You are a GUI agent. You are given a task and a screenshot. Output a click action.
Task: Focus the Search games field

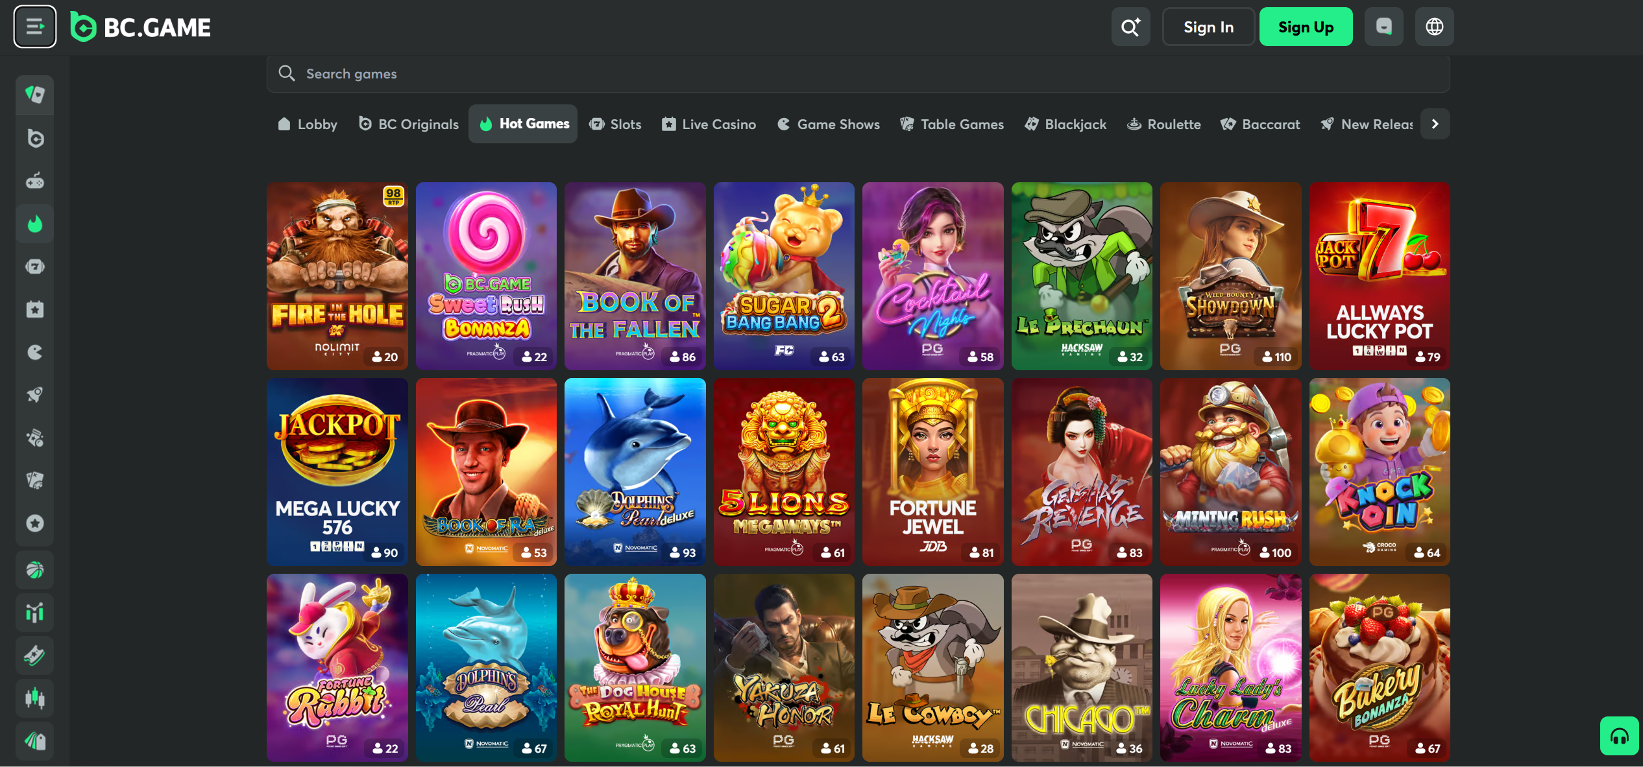point(858,73)
